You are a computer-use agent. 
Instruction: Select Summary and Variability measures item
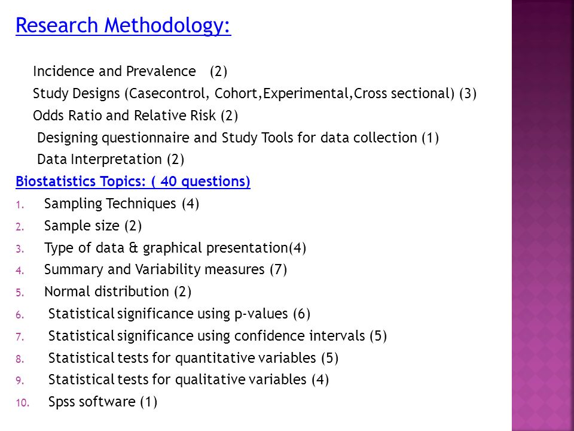click(166, 269)
